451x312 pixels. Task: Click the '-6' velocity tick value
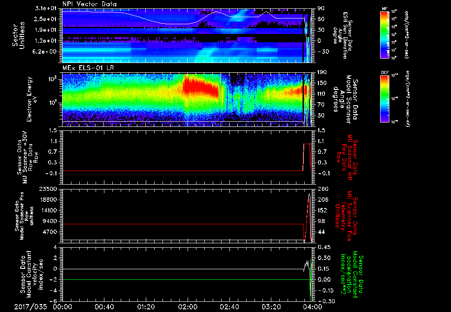click(53, 301)
